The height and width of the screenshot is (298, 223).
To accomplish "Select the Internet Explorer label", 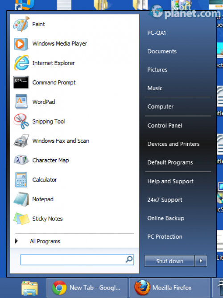I will click(54, 63).
